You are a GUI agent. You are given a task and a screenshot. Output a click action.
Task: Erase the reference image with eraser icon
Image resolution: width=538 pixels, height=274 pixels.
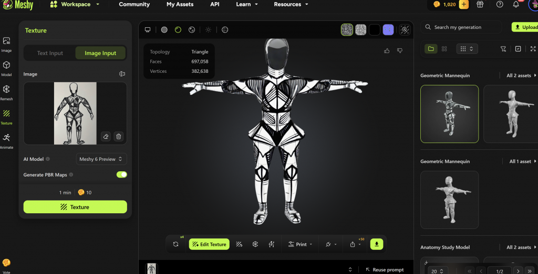[x=106, y=136]
